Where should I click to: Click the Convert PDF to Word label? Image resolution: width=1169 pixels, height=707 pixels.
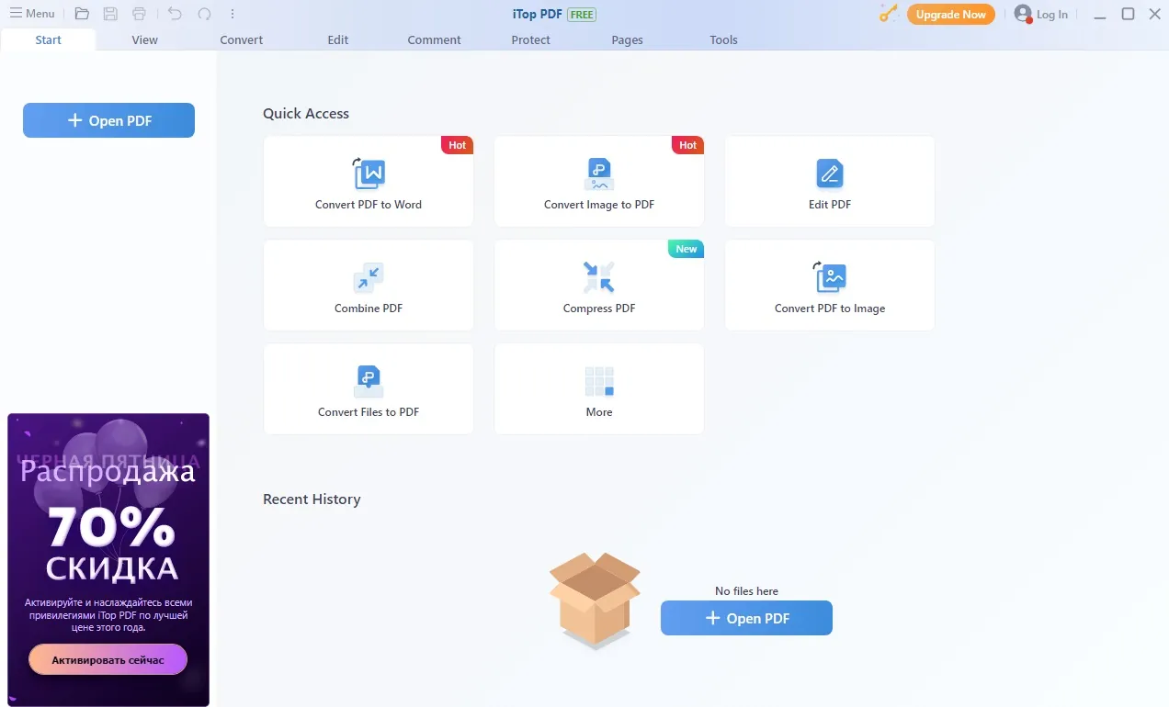click(x=369, y=205)
